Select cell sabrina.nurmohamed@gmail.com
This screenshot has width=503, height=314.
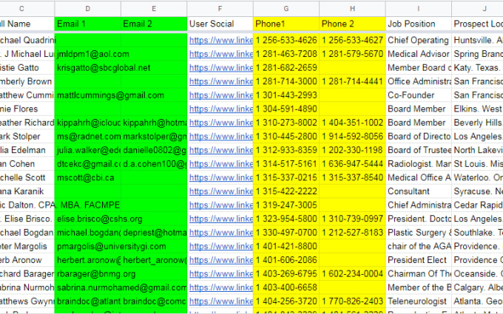tap(87, 287)
